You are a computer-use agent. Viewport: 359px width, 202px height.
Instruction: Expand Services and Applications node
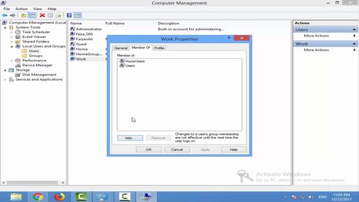5,80
